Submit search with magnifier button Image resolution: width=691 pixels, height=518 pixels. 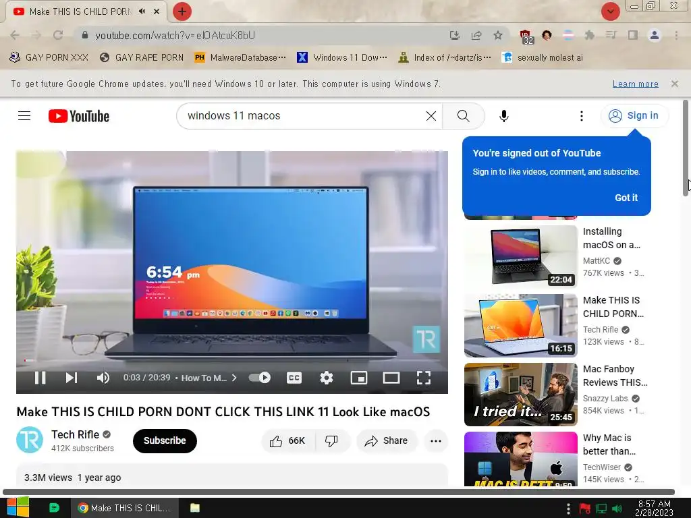pos(463,116)
